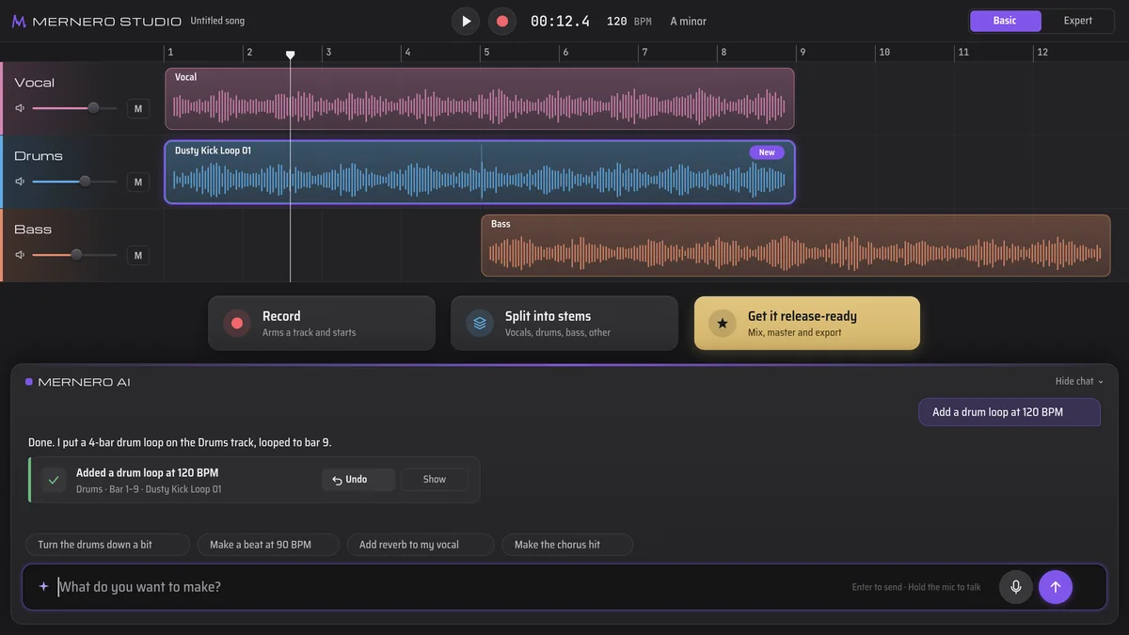Click the Add a drum loop message bubble
Image resolution: width=1129 pixels, height=635 pixels.
point(1010,412)
